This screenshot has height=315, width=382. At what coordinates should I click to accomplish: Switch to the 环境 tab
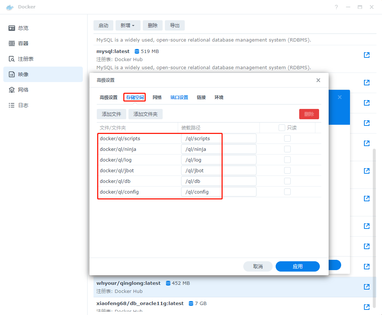point(219,98)
